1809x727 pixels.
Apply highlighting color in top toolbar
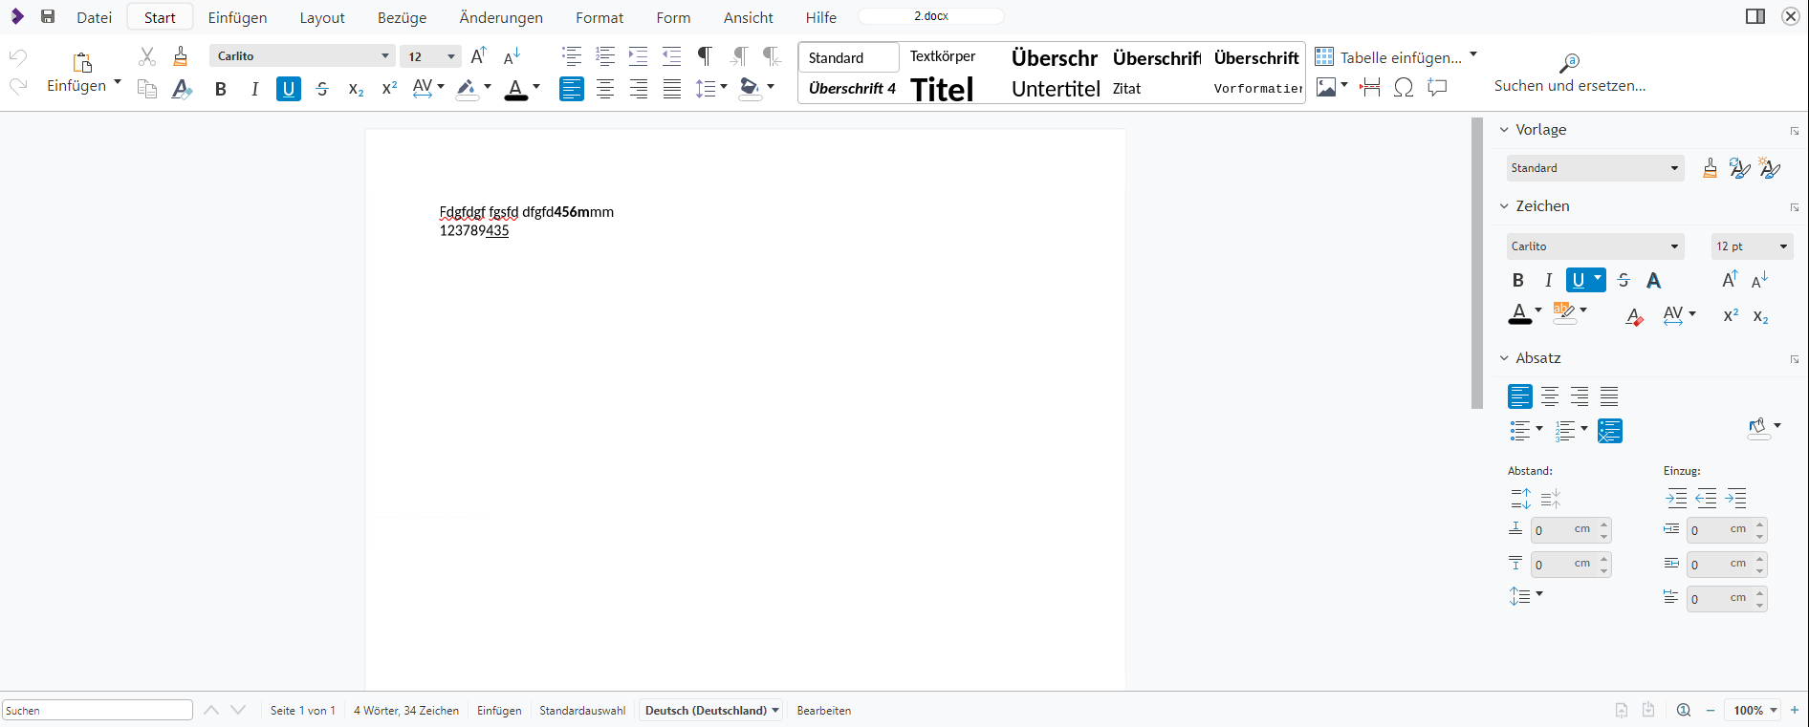[x=467, y=89]
